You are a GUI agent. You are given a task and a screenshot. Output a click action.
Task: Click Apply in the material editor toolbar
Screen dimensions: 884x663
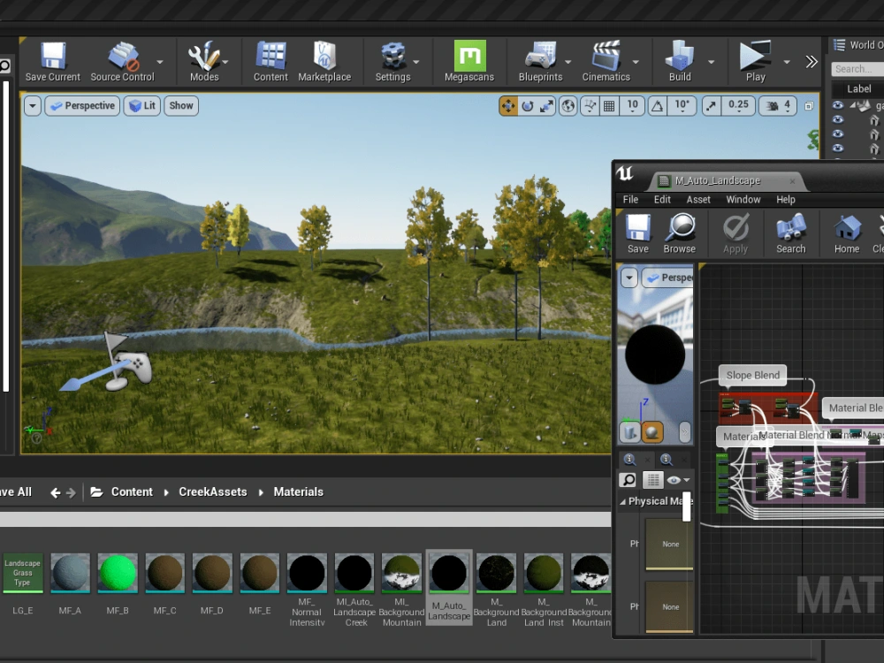tap(735, 232)
